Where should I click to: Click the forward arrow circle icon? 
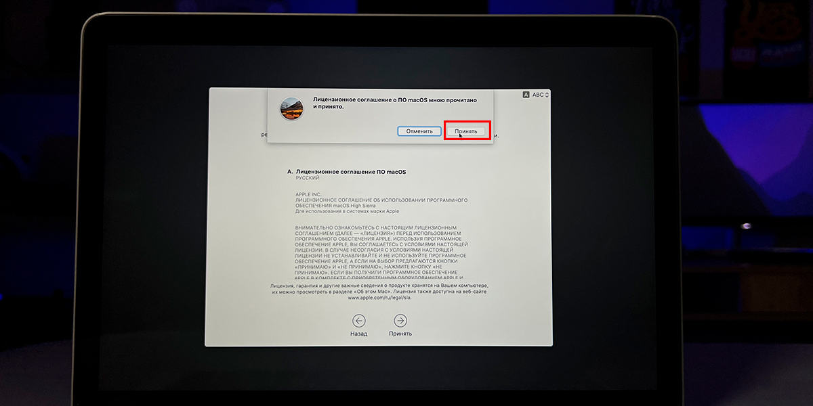[400, 321]
